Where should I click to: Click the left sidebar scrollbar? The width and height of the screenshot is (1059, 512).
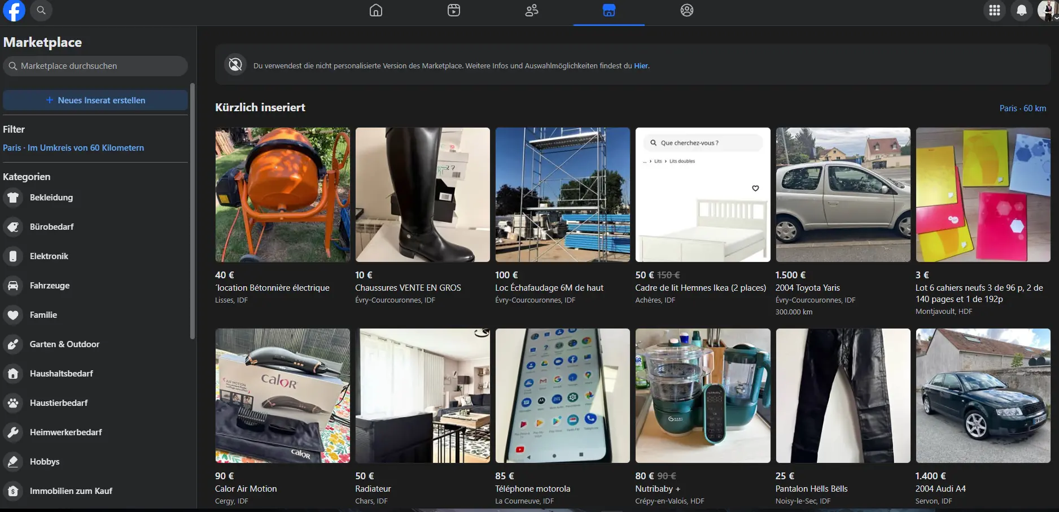click(x=192, y=211)
